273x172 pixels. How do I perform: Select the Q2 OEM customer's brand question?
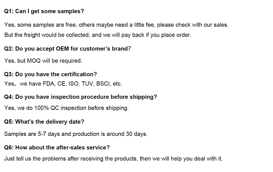coord(67,49)
